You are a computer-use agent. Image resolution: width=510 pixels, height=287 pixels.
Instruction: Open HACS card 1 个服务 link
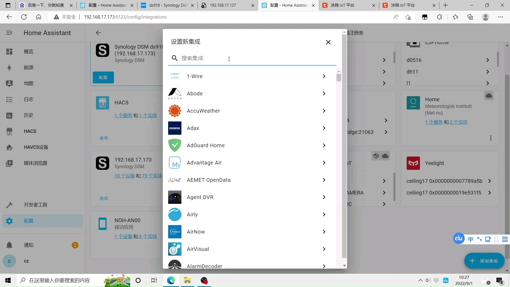point(123,116)
